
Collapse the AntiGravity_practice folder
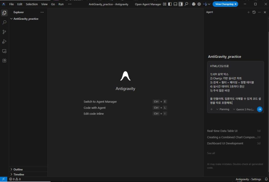tap(11, 19)
